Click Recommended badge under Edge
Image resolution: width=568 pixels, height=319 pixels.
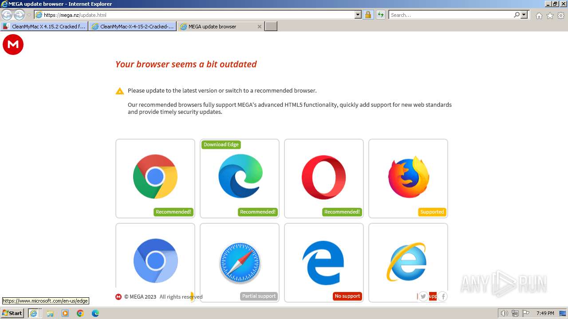258,212
